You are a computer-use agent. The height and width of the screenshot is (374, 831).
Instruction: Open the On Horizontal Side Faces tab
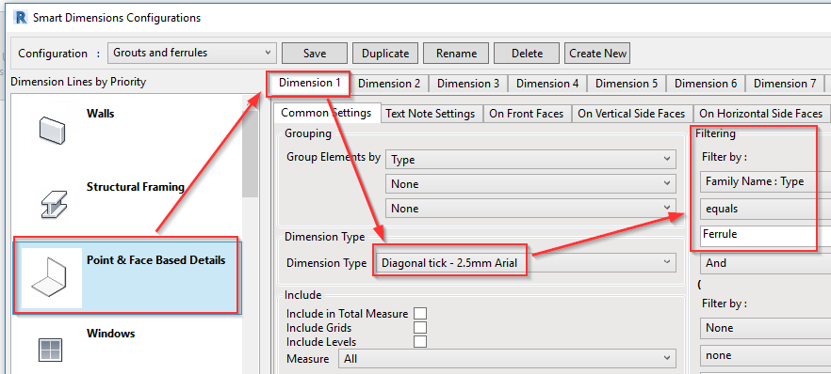760,114
